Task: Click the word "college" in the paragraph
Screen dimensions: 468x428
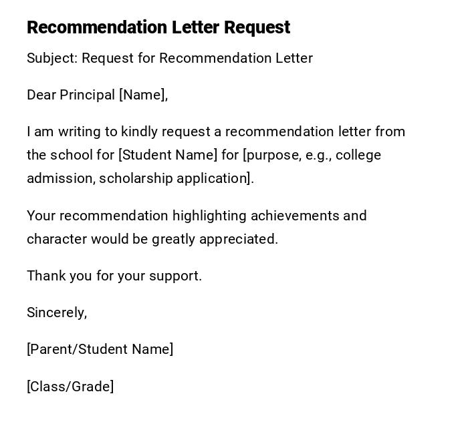Action: point(358,155)
